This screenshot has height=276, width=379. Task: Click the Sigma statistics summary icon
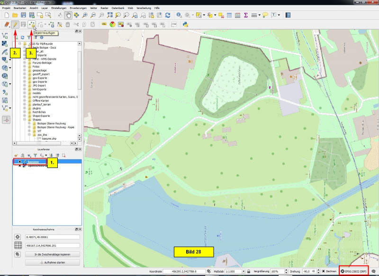coord(246,15)
